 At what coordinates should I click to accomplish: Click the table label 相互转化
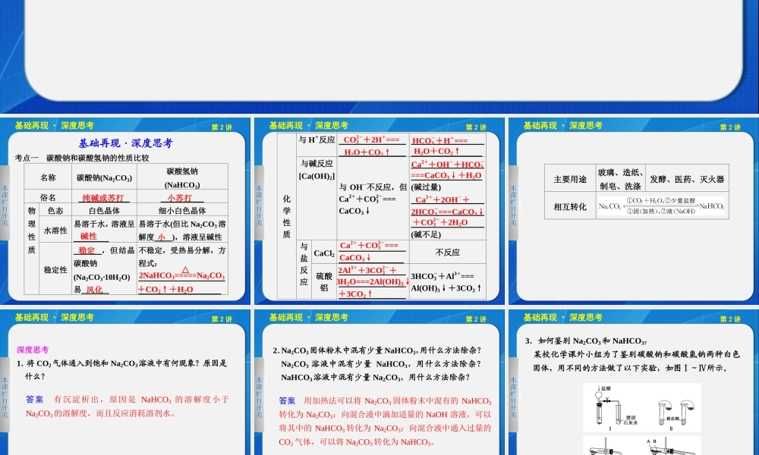tap(570, 206)
